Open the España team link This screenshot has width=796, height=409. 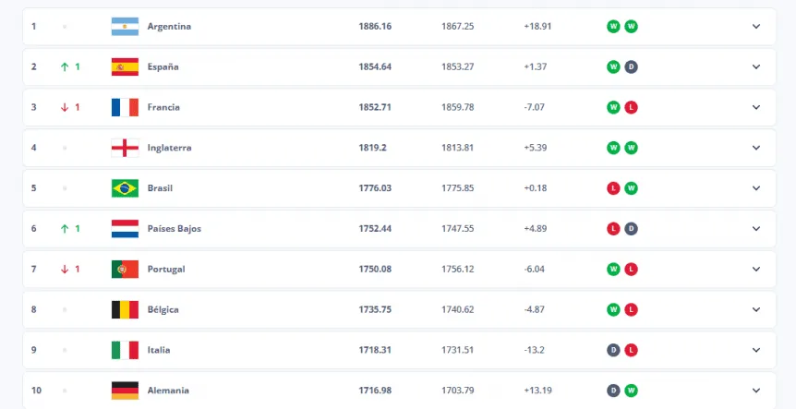[x=163, y=66]
